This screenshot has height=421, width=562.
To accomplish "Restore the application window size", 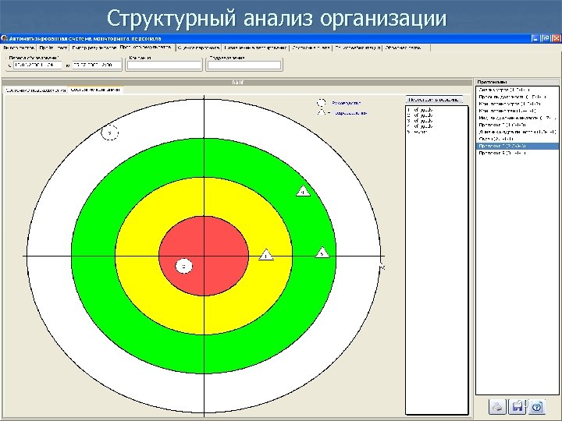I will point(546,38).
